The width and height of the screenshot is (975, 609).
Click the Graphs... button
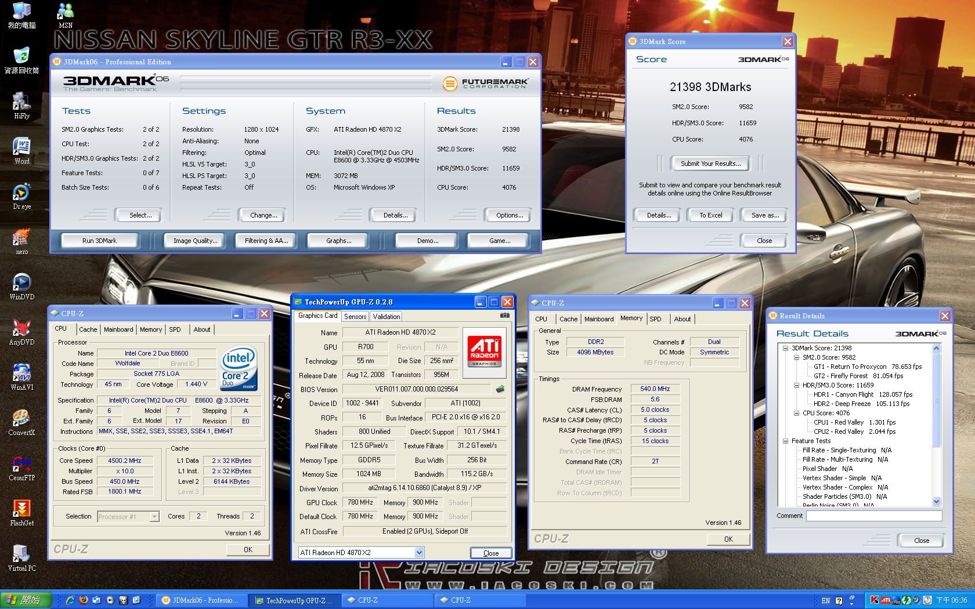tap(339, 241)
